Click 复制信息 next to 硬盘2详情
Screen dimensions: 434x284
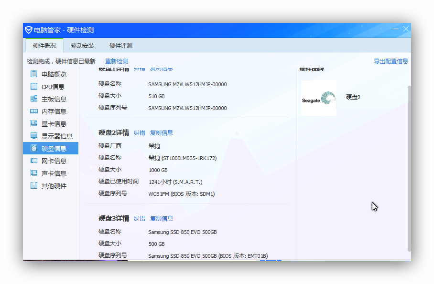coord(162,133)
